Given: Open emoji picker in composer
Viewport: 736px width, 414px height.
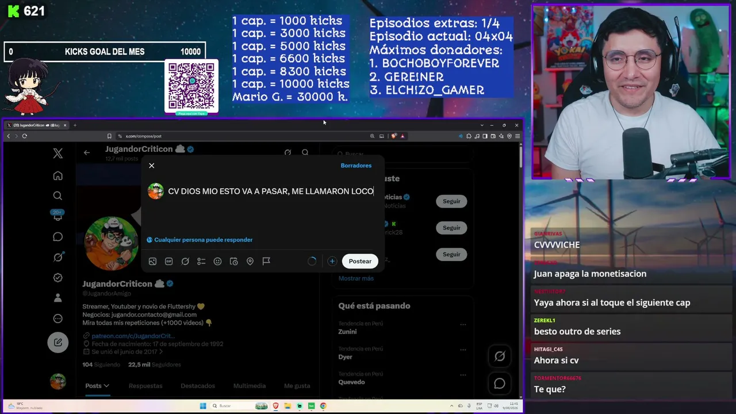Looking at the screenshot, I should point(217,261).
